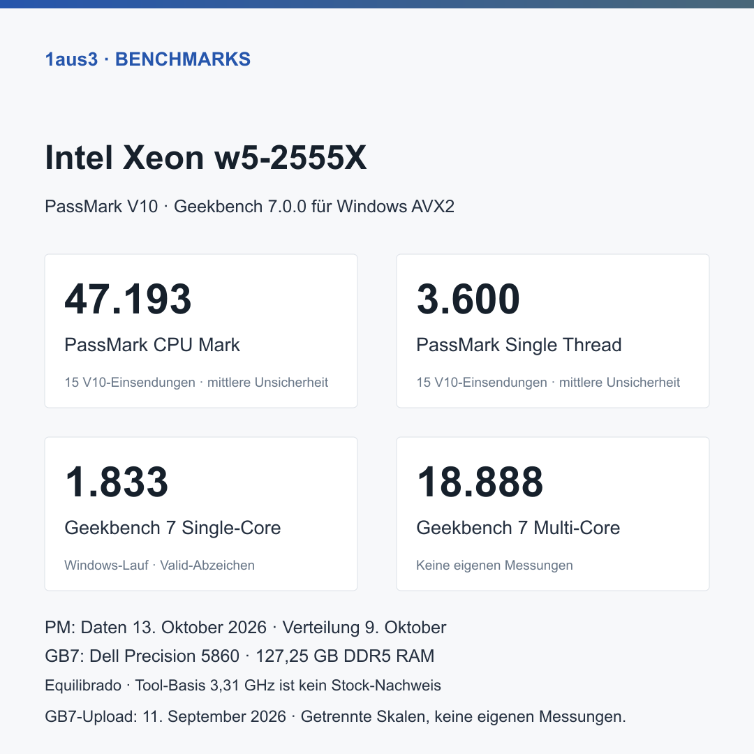The width and height of the screenshot is (754, 754).
Task: Click the PassMark Single Thread label
Action: click(519, 345)
